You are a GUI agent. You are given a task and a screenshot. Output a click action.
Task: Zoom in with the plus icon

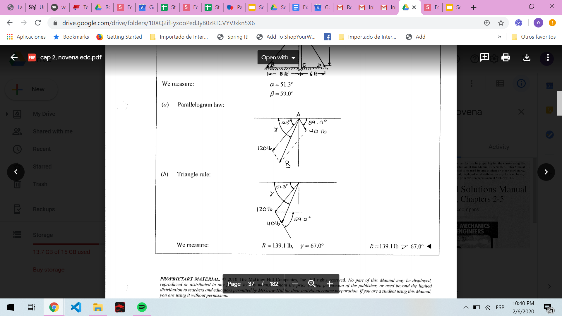[x=330, y=284]
